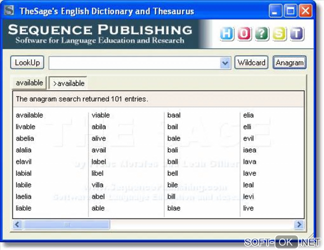The width and height of the screenshot is (324, 250).
Task: Select the word 'lava'
Action: pos(250,162)
